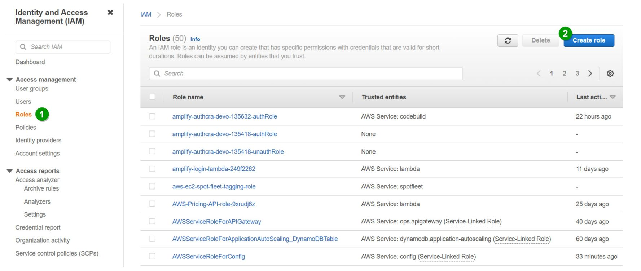641x271 pixels.
Task: Navigate to Users in sidebar
Action: [23, 102]
